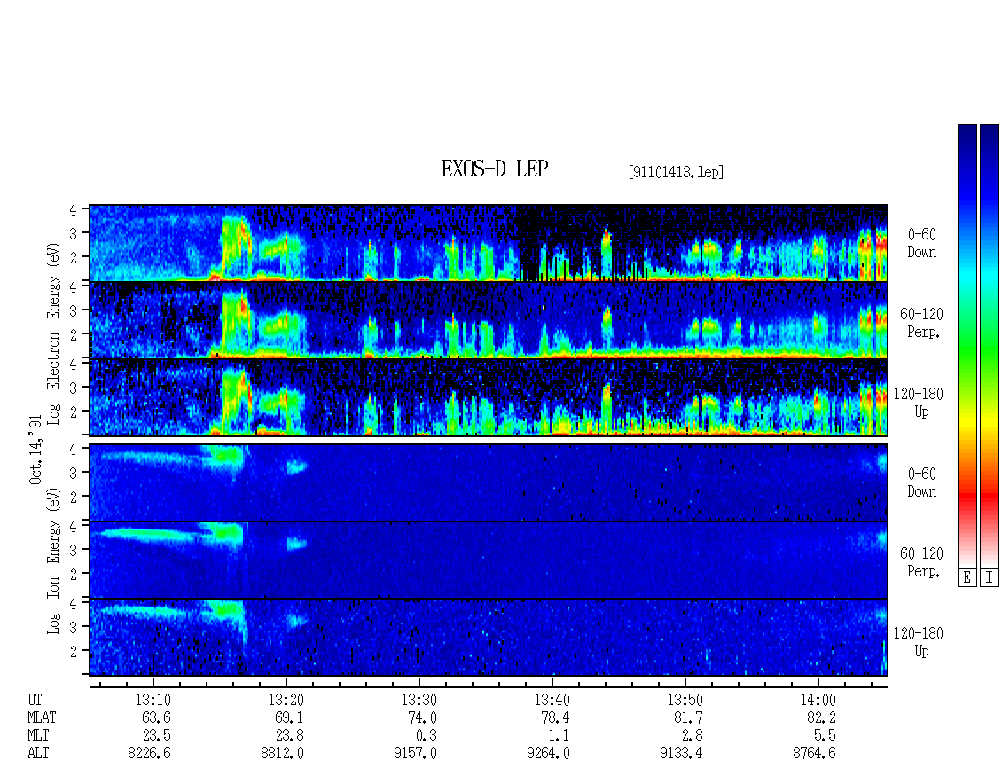Click the electron 60-120 Perp. spectrogram panel
Screen dimensions: 1002x776
(489, 319)
